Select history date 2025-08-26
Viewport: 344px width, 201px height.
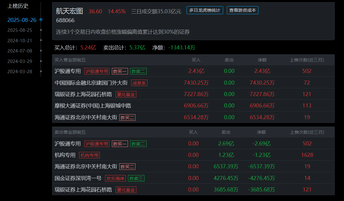pos(22,20)
